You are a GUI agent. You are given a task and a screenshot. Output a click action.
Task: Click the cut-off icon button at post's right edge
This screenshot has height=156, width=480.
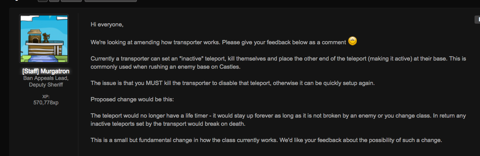[x=477, y=19]
